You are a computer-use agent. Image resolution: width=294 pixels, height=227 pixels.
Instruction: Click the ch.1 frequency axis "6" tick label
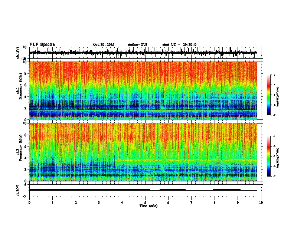pos(26,85)
